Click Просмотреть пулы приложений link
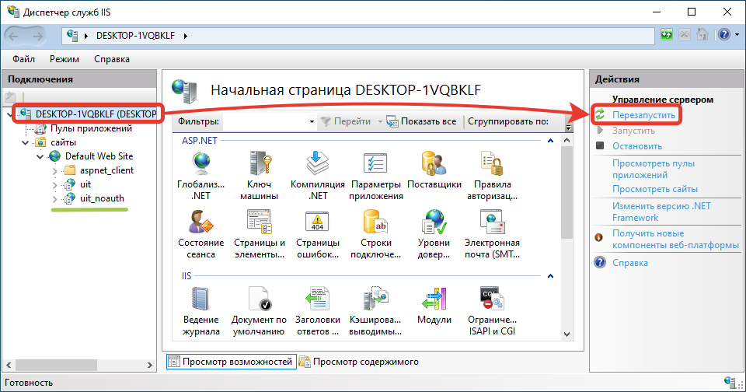 pyautogui.click(x=653, y=169)
